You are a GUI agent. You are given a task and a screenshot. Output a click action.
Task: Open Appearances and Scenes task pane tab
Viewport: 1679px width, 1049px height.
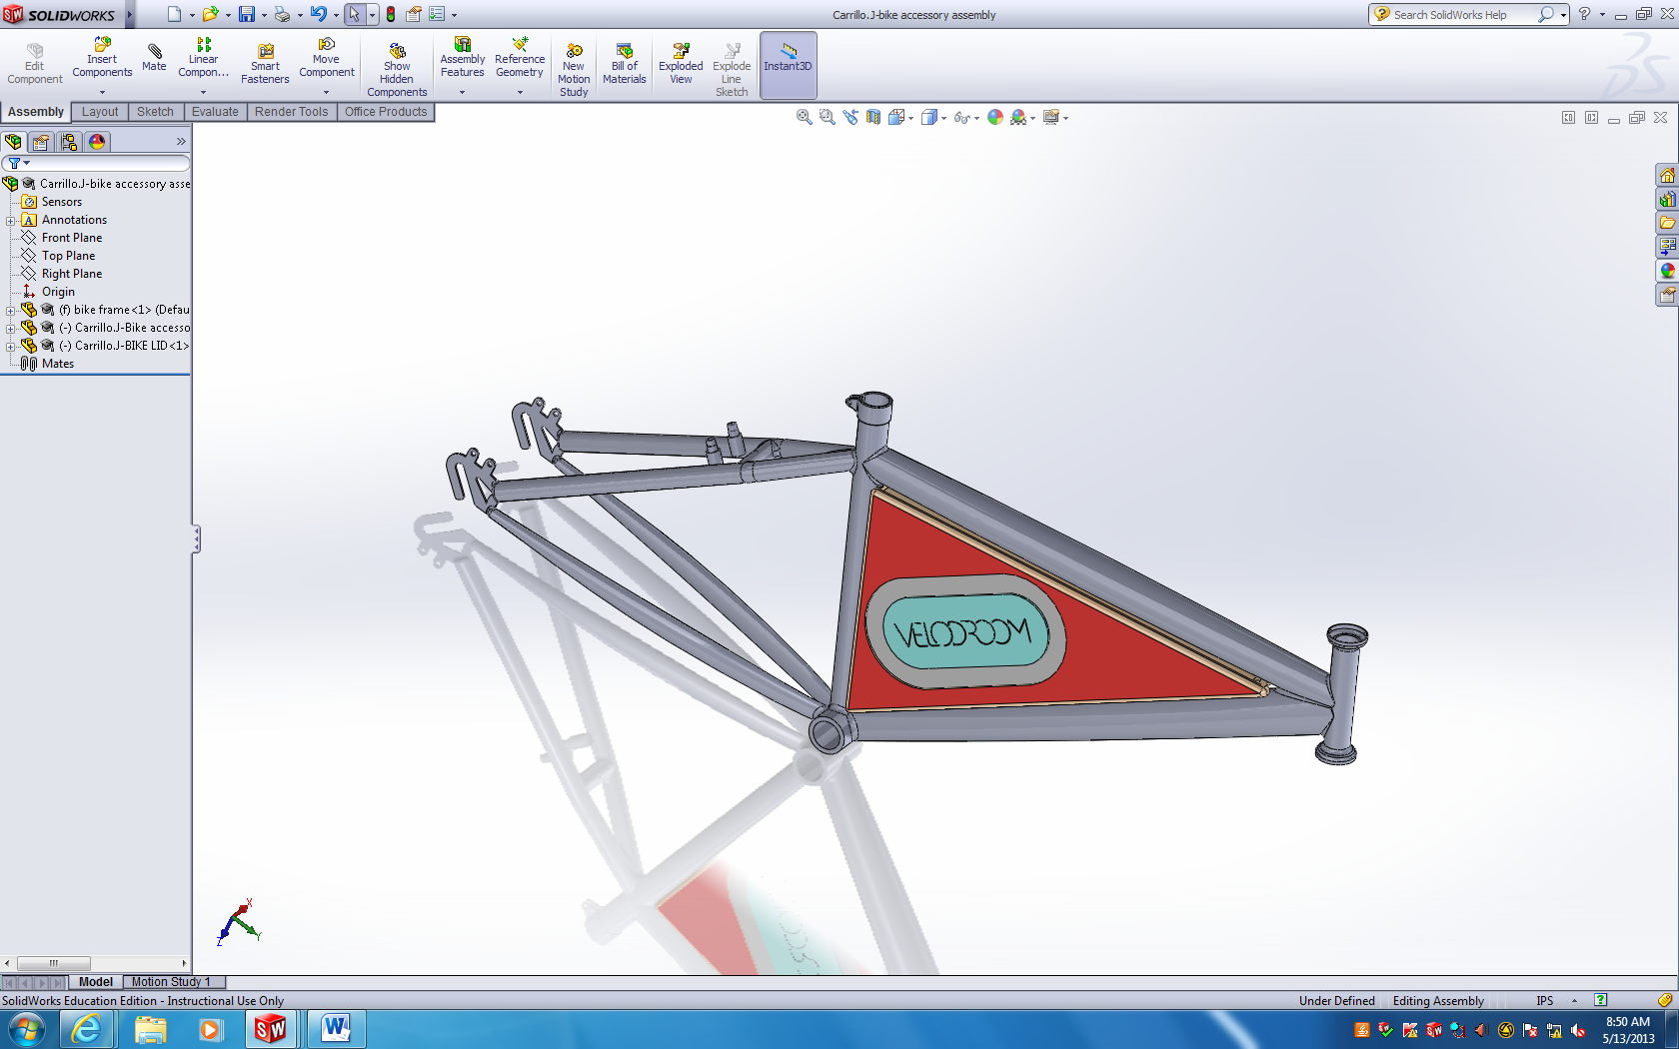(x=1667, y=271)
